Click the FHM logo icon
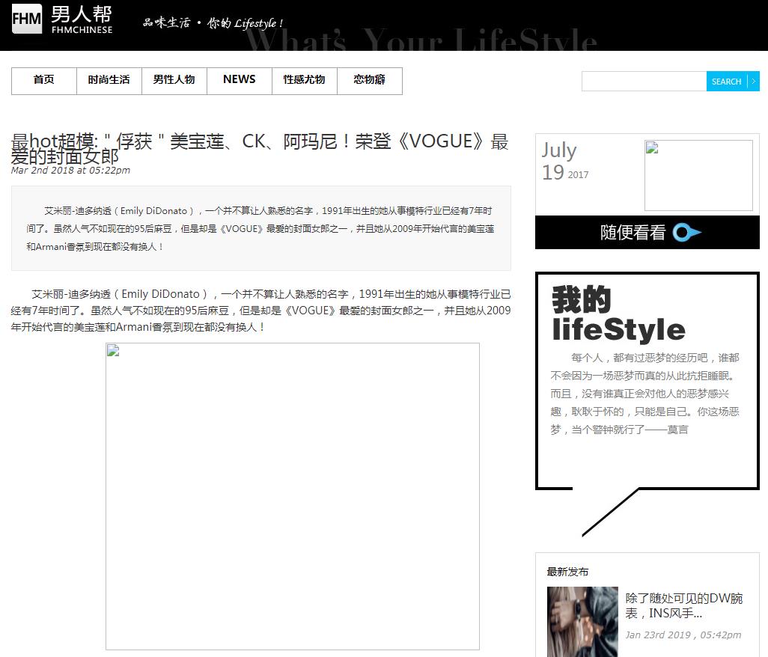 (x=27, y=19)
